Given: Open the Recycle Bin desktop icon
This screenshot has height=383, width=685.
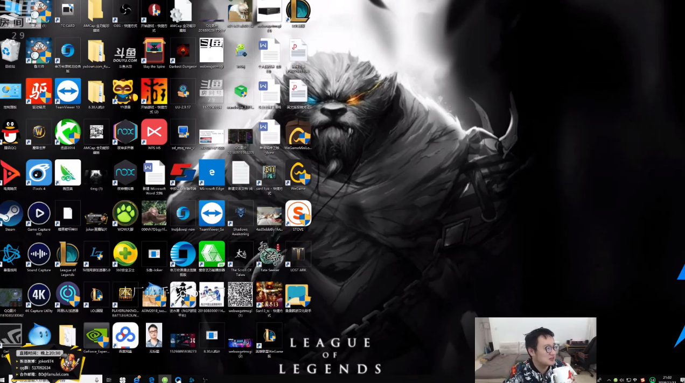Looking at the screenshot, I should tap(10, 51).
